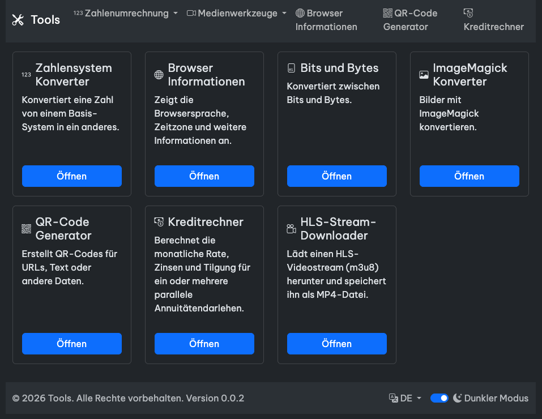
Task: Click the globe icon on Browser Informationen card
Action: [x=159, y=75]
